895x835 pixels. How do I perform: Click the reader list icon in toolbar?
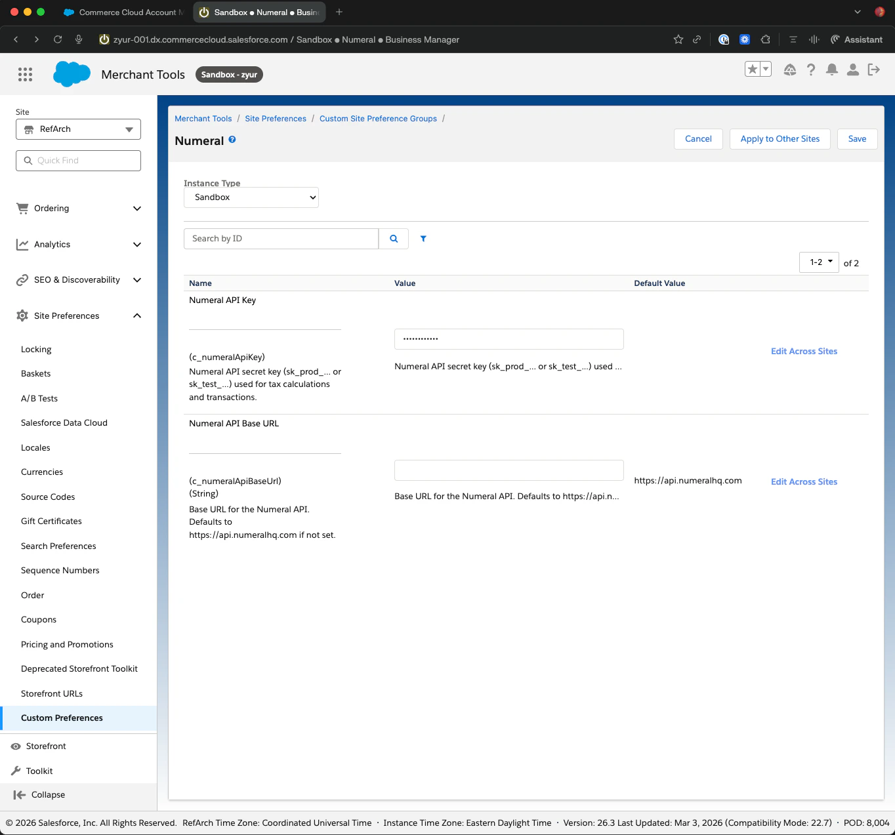coord(793,39)
